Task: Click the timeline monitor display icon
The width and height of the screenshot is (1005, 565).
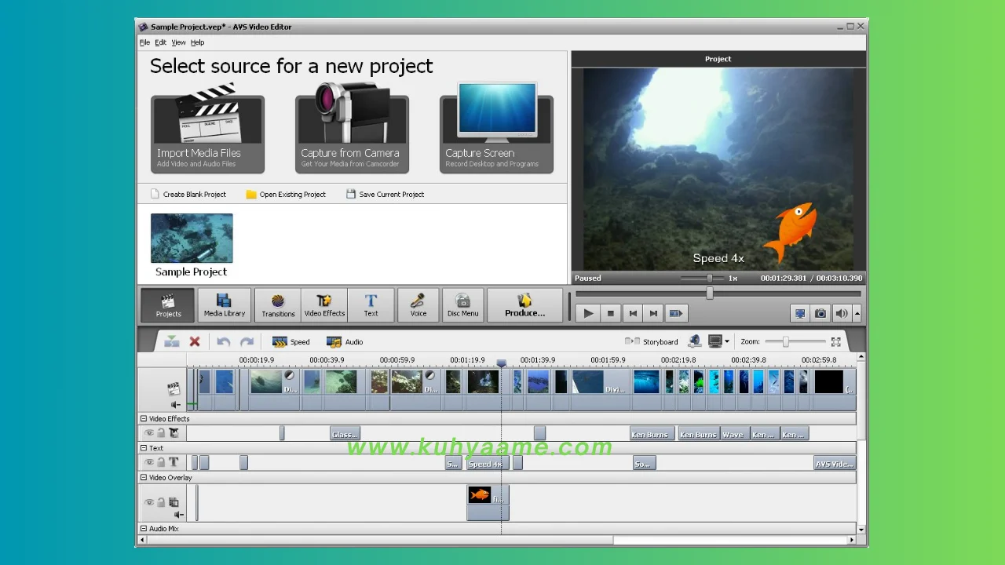Action: click(x=714, y=341)
